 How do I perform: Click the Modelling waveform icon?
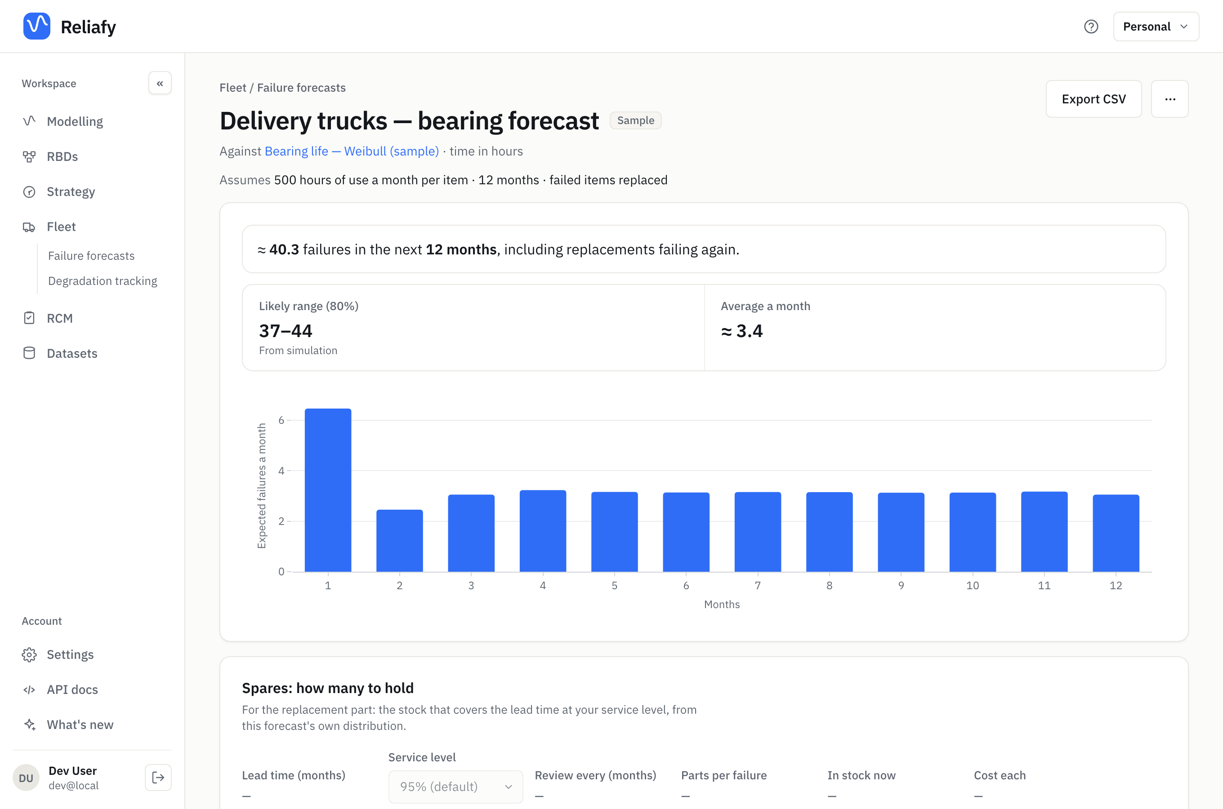tap(29, 121)
